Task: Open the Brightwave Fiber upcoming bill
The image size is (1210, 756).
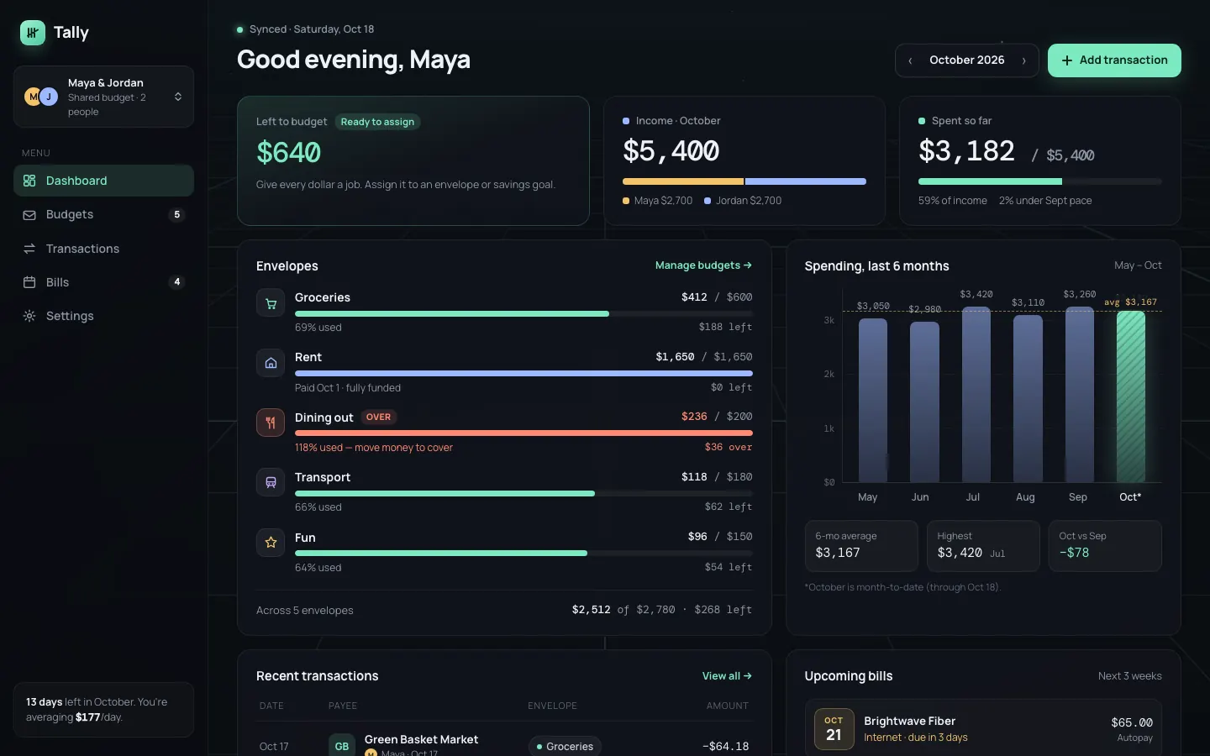Action: click(983, 728)
